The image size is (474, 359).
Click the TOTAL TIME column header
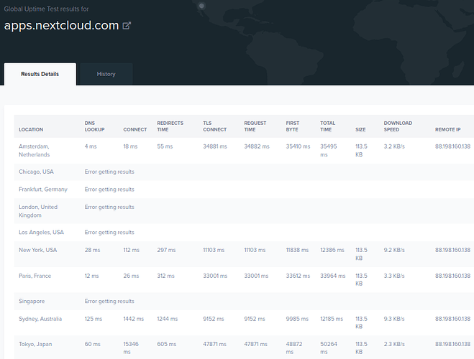[x=328, y=126]
